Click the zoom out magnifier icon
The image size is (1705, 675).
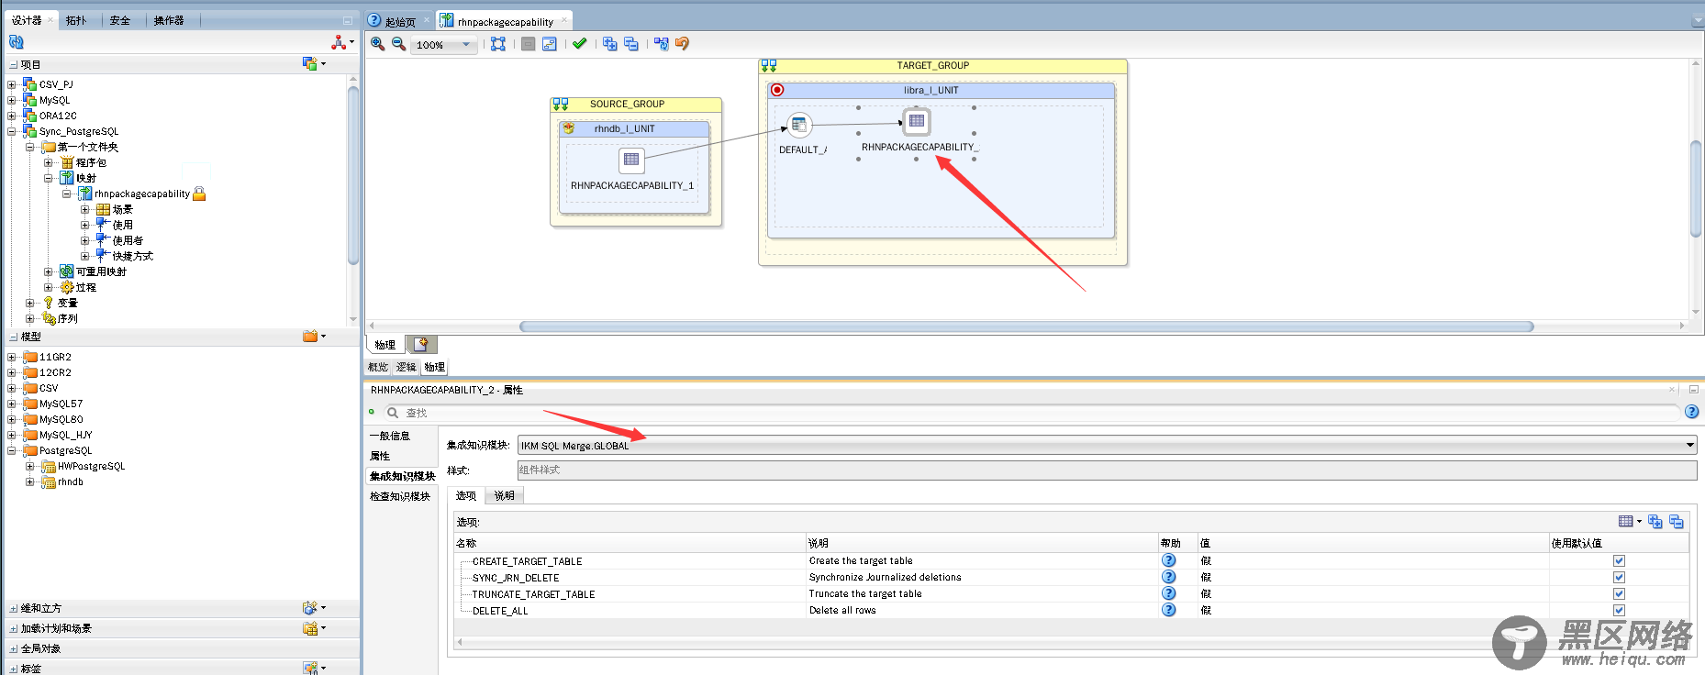398,43
